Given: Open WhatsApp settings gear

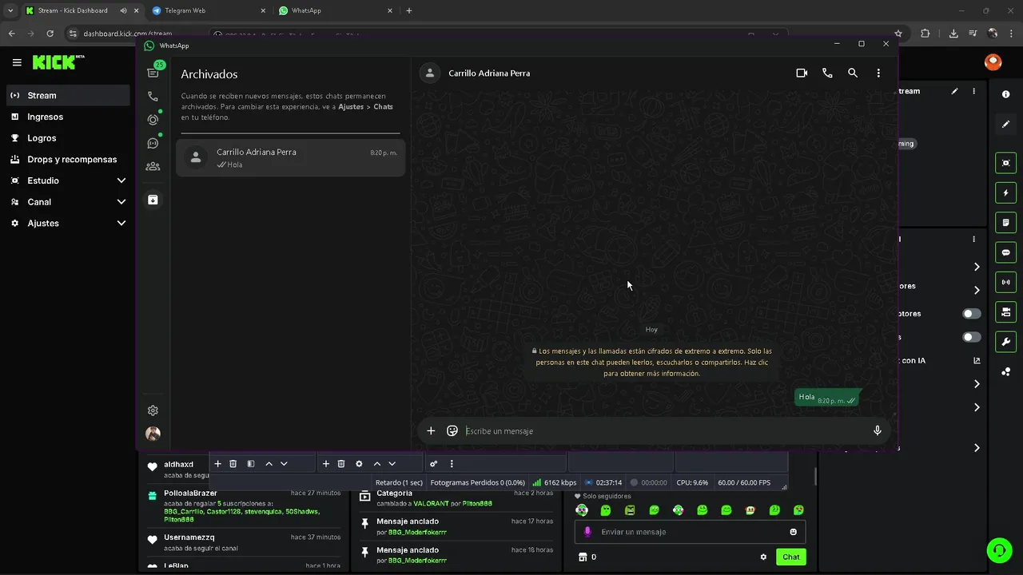Looking at the screenshot, I should tap(153, 410).
